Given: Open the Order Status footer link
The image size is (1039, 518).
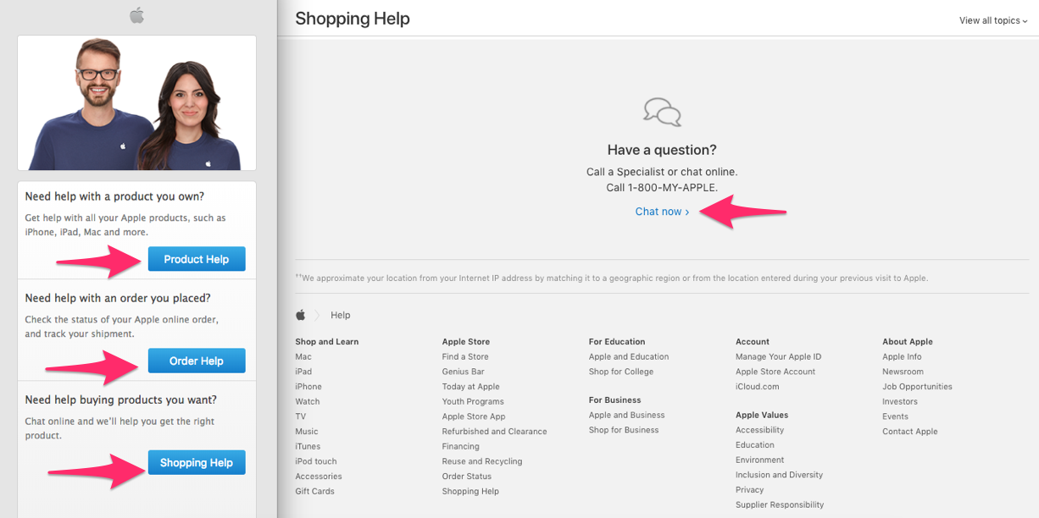Looking at the screenshot, I should pyautogui.click(x=466, y=477).
